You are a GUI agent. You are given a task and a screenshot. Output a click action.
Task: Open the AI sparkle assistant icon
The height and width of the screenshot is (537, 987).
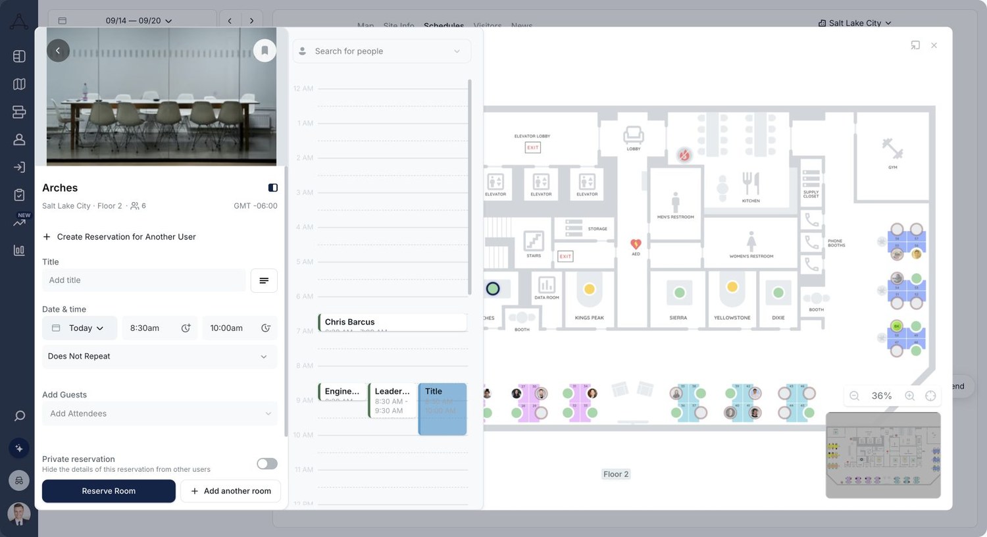[18, 448]
